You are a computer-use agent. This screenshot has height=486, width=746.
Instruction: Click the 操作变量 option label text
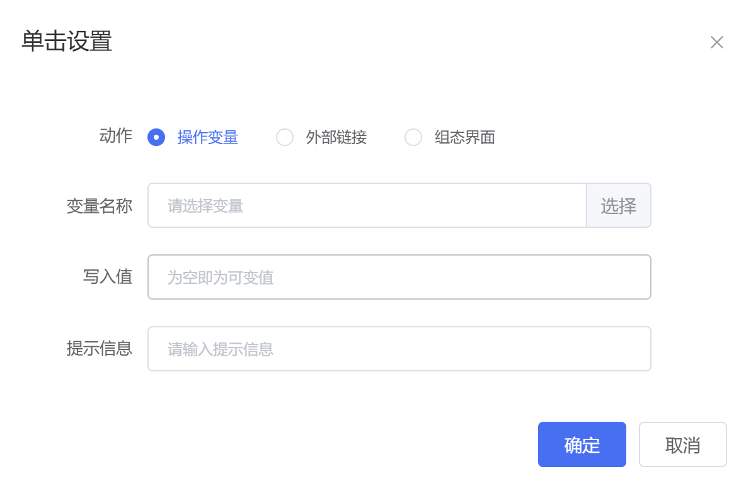[207, 137]
